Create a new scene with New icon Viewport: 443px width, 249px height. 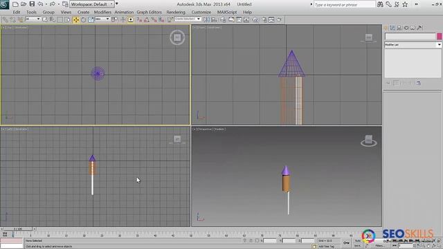15,4
